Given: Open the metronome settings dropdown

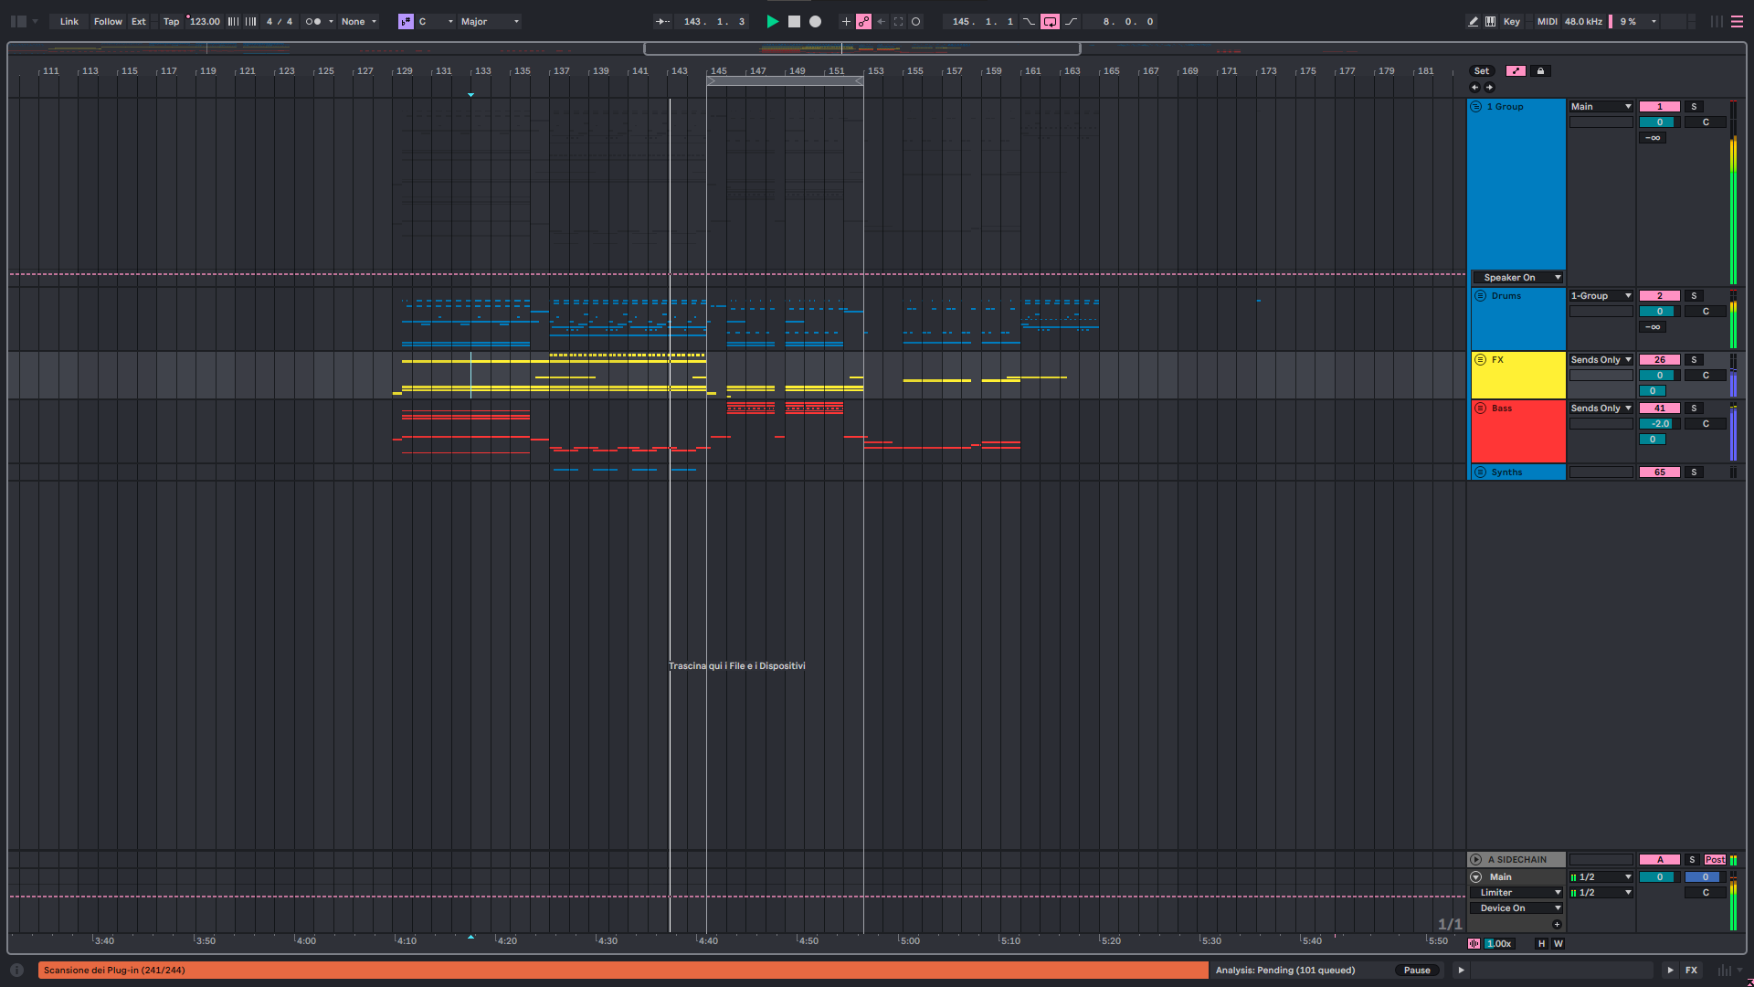Looking at the screenshot, I should 331,21.
